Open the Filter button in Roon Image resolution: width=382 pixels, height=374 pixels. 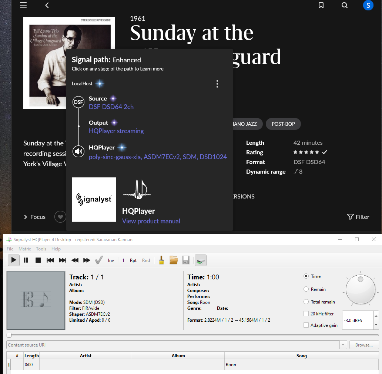358,217
